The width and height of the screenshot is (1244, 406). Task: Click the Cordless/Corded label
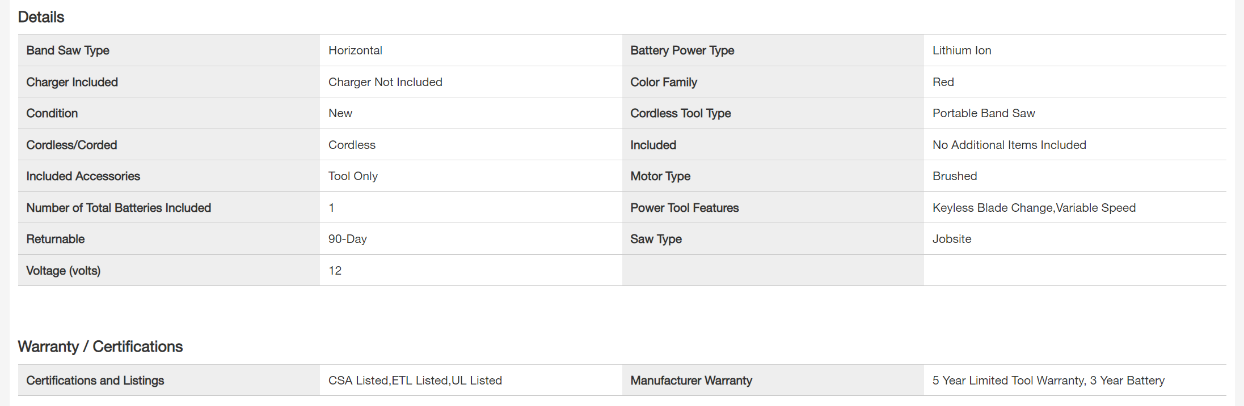71,145
